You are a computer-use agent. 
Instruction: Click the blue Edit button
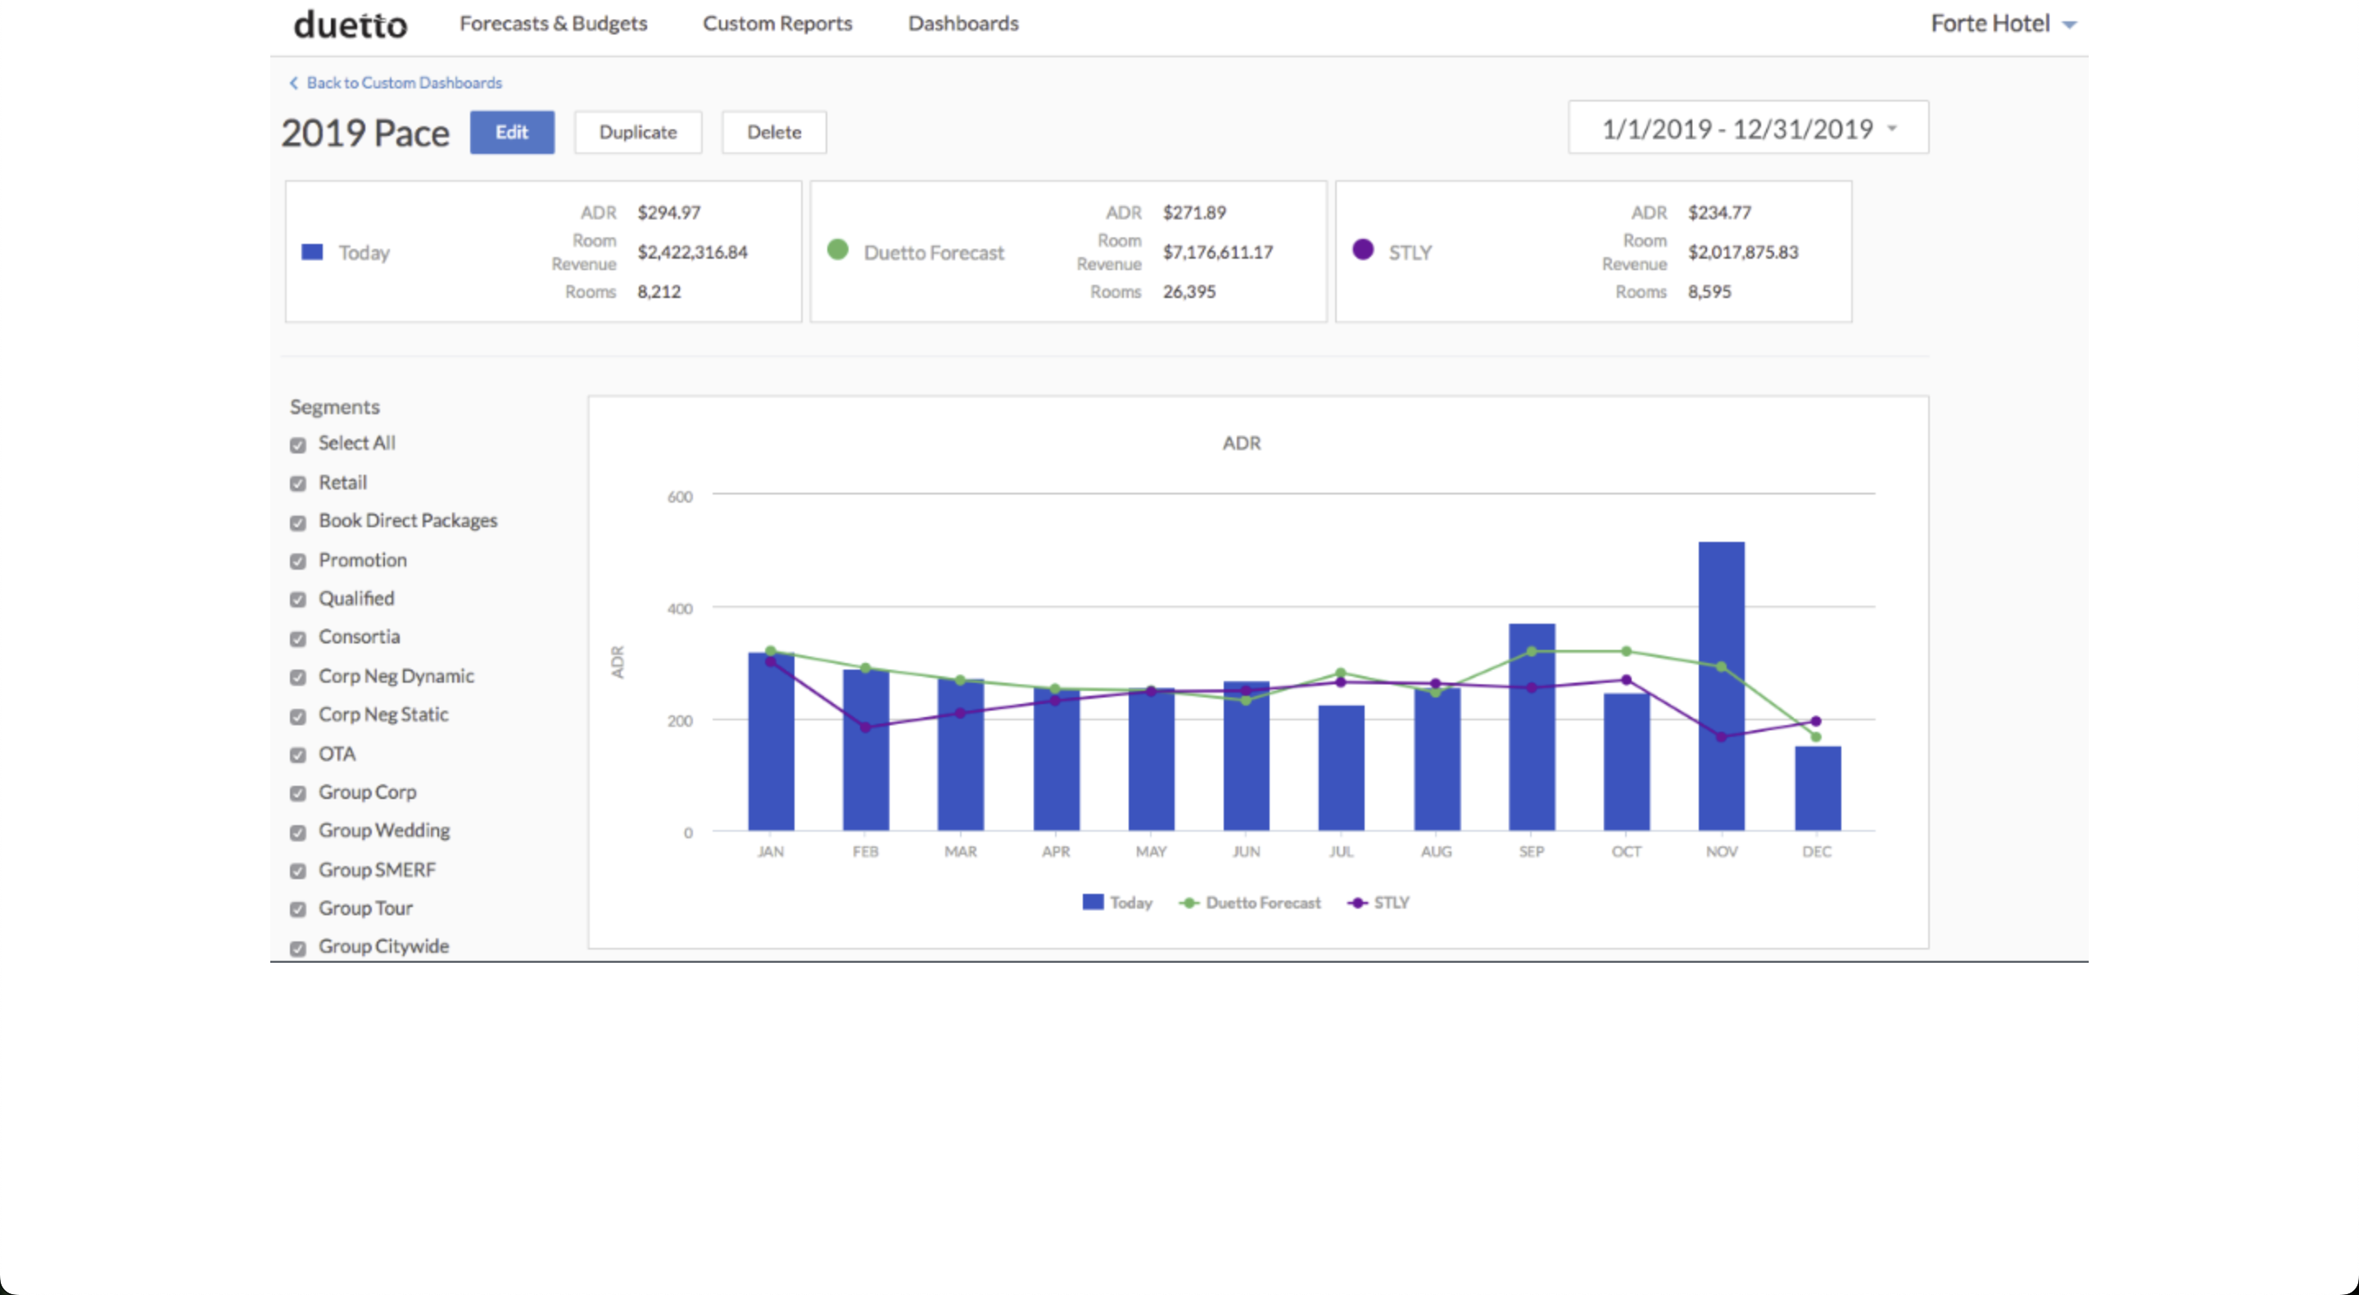(x=512, y=132)
